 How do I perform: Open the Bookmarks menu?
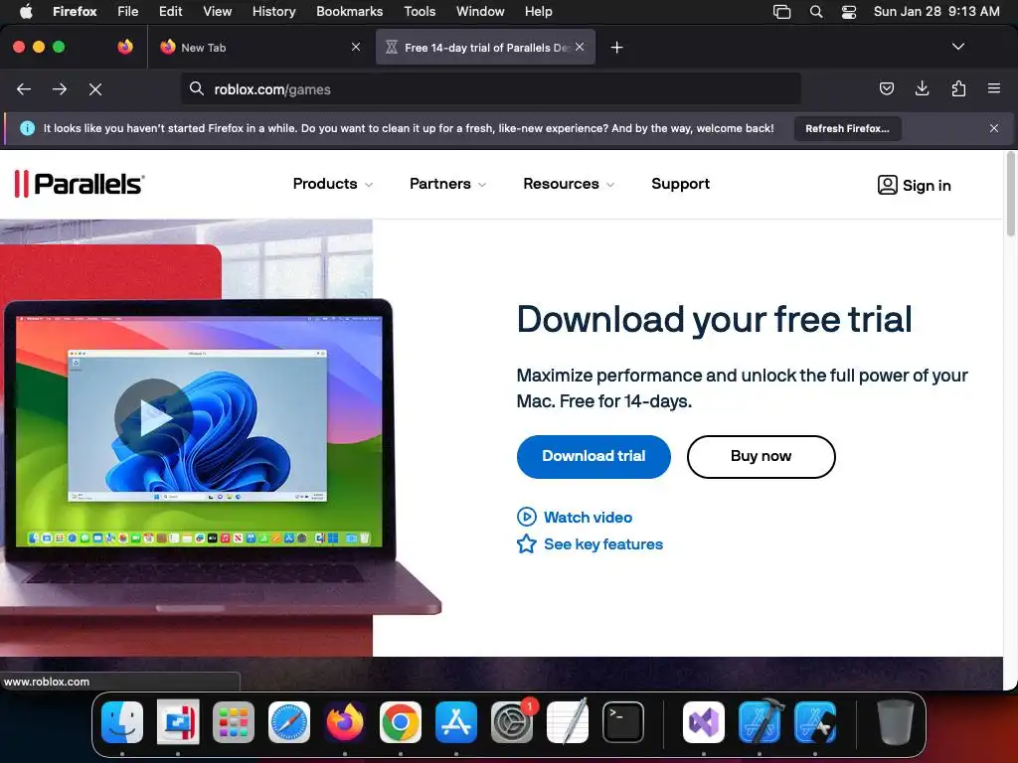[349, 11]
